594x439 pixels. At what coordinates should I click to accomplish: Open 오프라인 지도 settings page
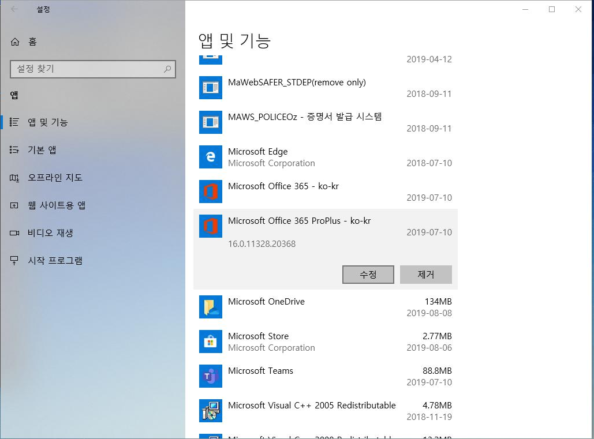click(92, 178)
